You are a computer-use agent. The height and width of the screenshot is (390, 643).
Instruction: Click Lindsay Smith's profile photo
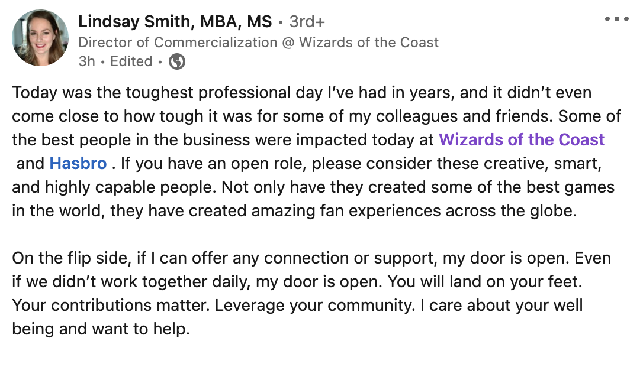point(40,38)
